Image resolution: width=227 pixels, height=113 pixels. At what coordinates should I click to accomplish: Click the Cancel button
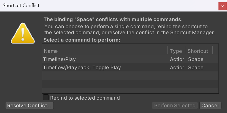click(210, 106)
